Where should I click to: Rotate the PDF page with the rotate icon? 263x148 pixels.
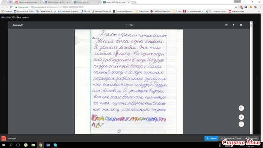tap(226, 25)
